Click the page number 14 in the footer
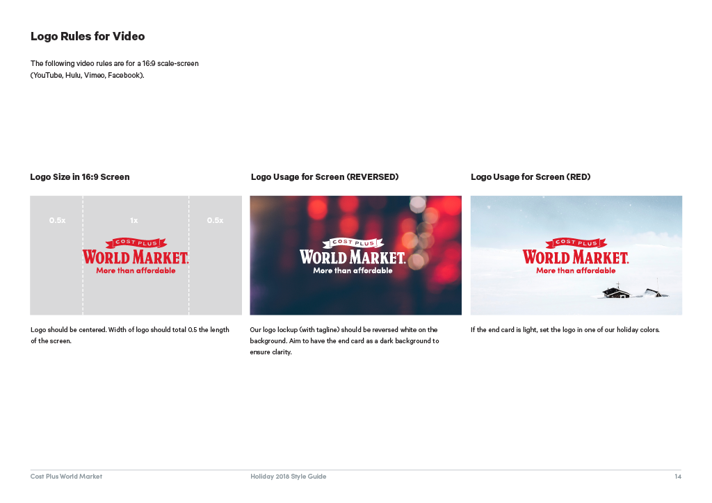Image resolution: width=712 pixels, height=503 pixels. tap(677, 476)
